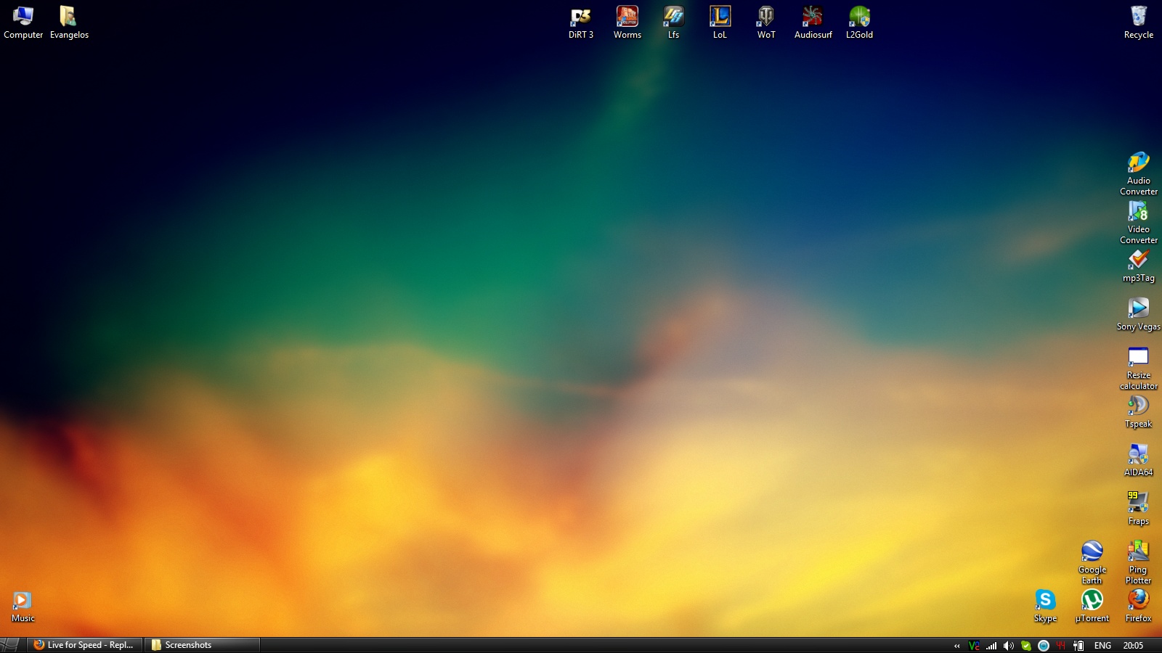The height and width of the screenshot is (653, 1162).
Task: Switch to the Screenshots folder window
Action: coord(202,645)
